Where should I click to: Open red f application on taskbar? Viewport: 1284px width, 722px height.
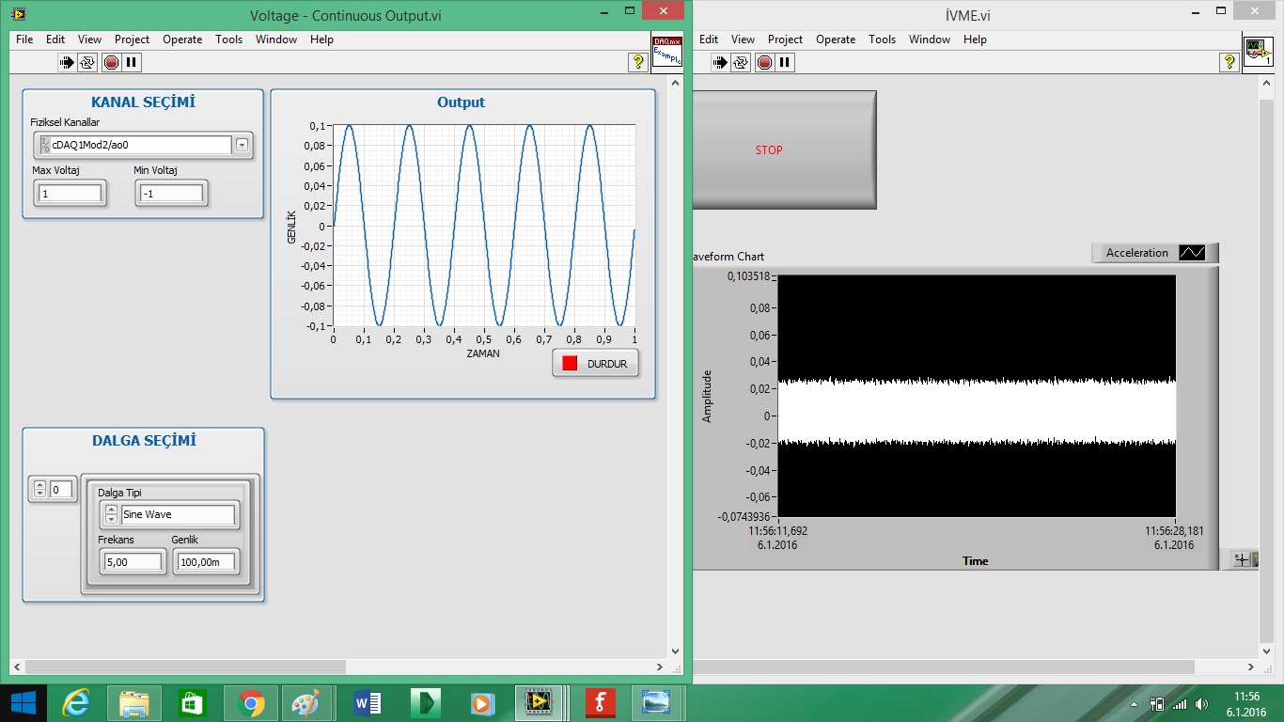pyautogui.click(x=600, y=703)
